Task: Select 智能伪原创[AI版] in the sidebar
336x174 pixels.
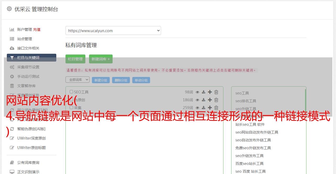Action: coord(31,129)
